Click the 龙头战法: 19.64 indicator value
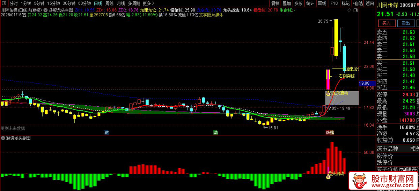 click(x=237, y=10)
